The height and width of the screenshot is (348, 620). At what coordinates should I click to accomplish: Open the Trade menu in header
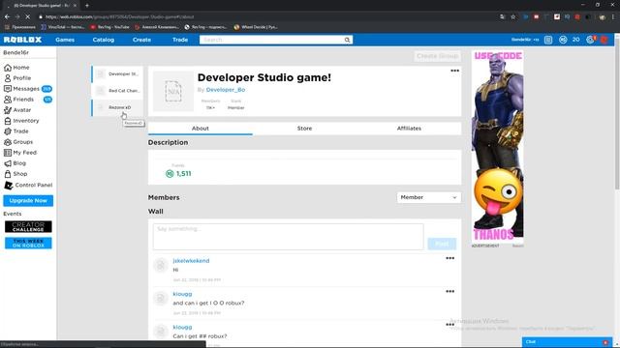tap(180, 40)
